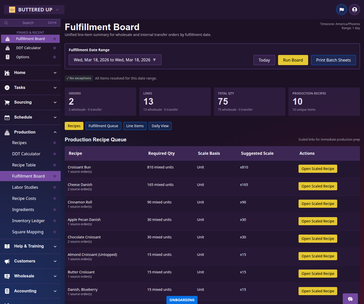Image resolution: width=364 pixels, height=304 pixels.
Task: Unpin DDT Calculator via its star
Action: (x=55, y=48)
